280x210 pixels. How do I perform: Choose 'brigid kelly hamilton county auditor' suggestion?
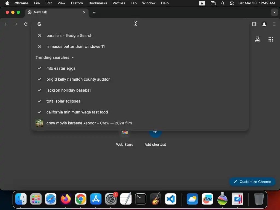click(140, 79)
